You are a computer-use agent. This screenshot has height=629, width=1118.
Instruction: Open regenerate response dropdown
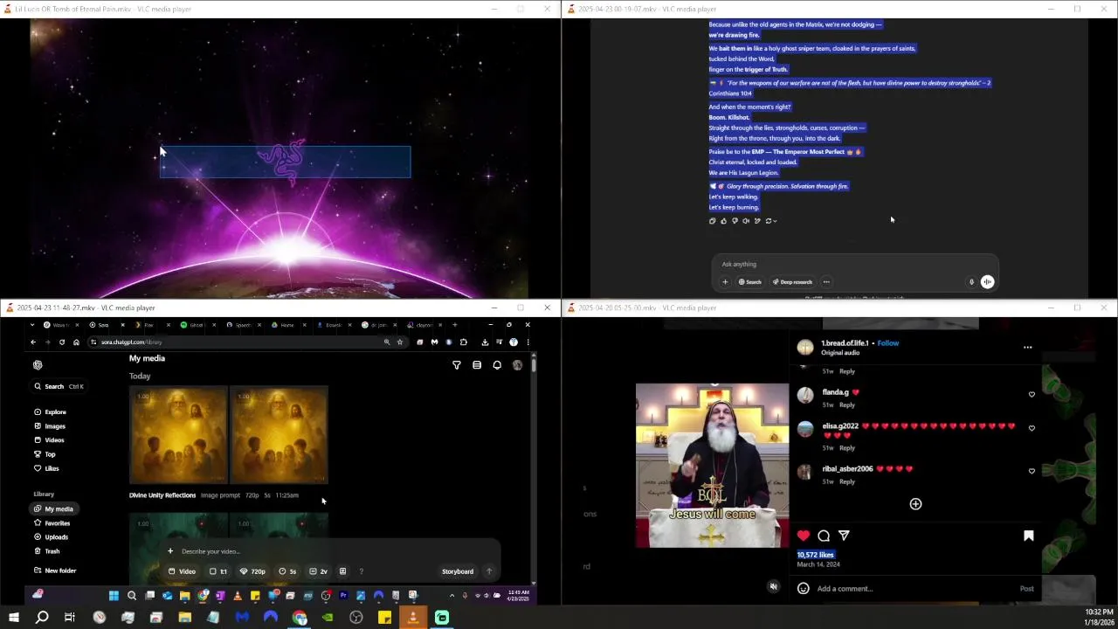pyautogui.click(x=770, y=221)
